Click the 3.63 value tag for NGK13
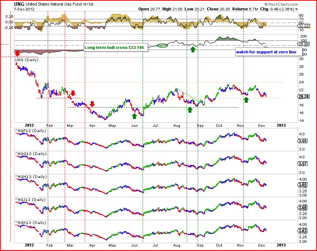 point(303,231)
